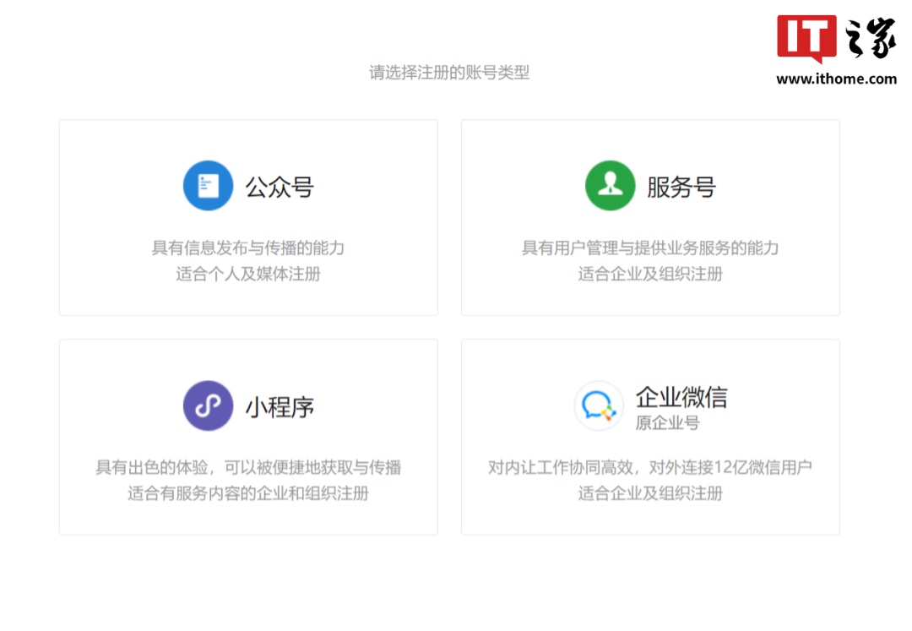The height and width of the screenshot is (631, 912).
Task: Click 适合企业及组织注册 in the 企业微信 card
Action: point(650,493)
